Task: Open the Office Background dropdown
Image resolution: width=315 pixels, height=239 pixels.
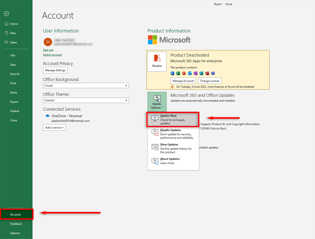Action: tap(86, 85)
